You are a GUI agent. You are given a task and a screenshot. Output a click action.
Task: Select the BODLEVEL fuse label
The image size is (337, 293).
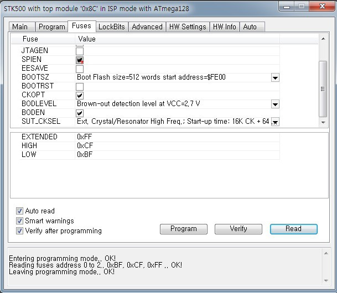coord(39,104)
